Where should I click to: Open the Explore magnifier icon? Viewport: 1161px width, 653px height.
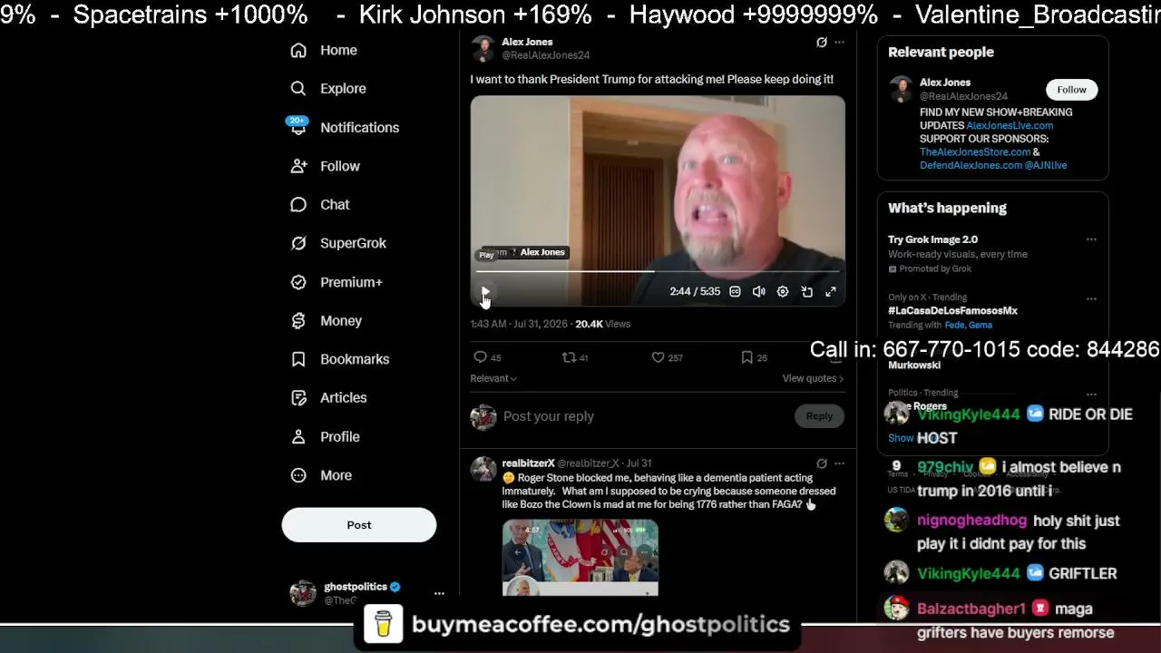pyautogui.click(x=298, y=89)
